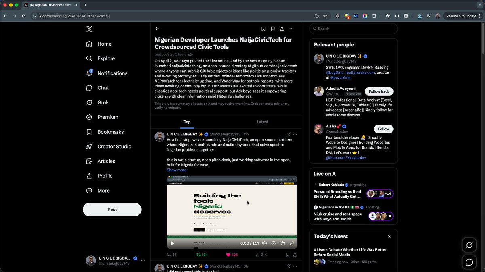Bookmark the trending story from the header
Image resolution: width=485 pixels, height=272 pixels.
point(263,29)
